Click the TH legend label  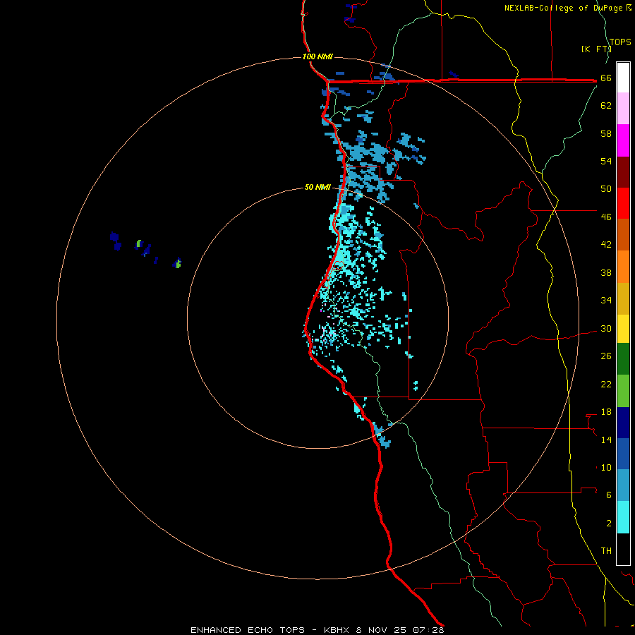click(606, 551)
